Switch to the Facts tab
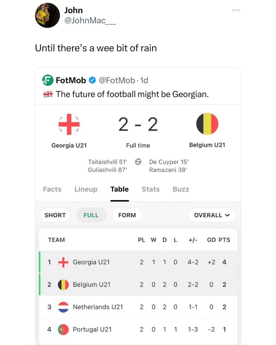The height and width of the screenshot is (345, 276). (x=52, y=189)
